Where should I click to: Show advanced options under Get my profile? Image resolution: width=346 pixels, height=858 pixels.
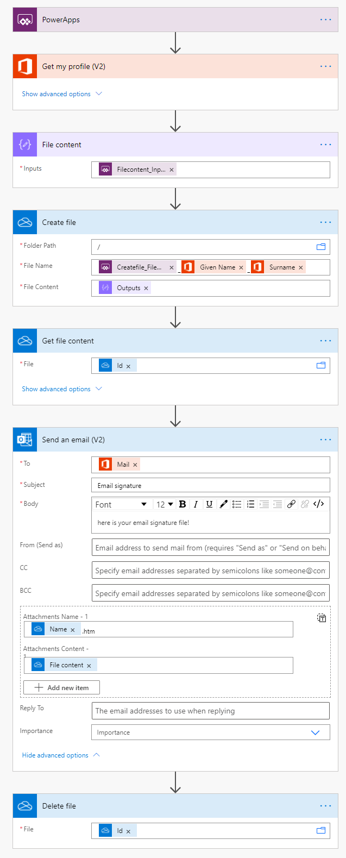click(61, 94)
